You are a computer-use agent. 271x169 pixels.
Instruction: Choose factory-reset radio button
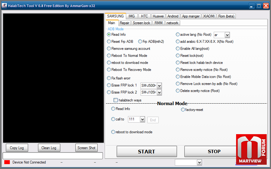183,110
